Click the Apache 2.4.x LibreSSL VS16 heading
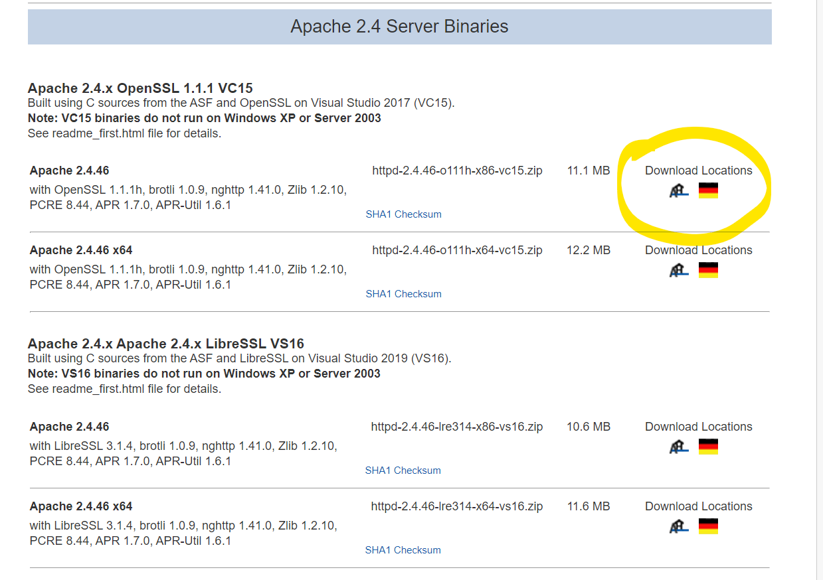 [x=166, y=344]
